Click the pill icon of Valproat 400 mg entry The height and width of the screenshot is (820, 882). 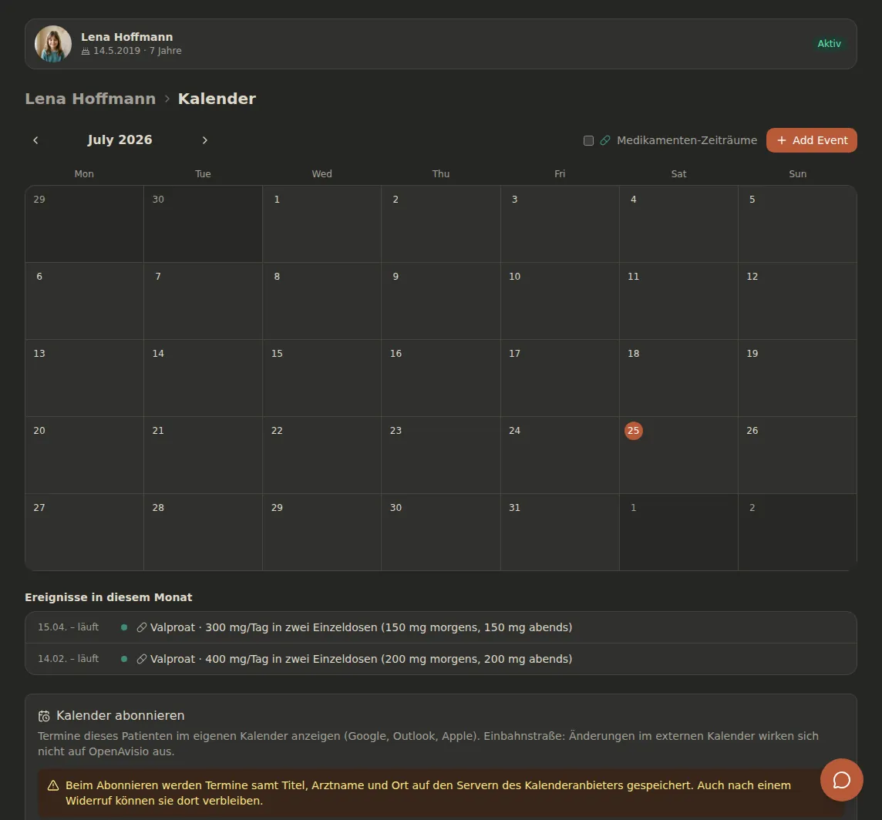click(142, 659)
